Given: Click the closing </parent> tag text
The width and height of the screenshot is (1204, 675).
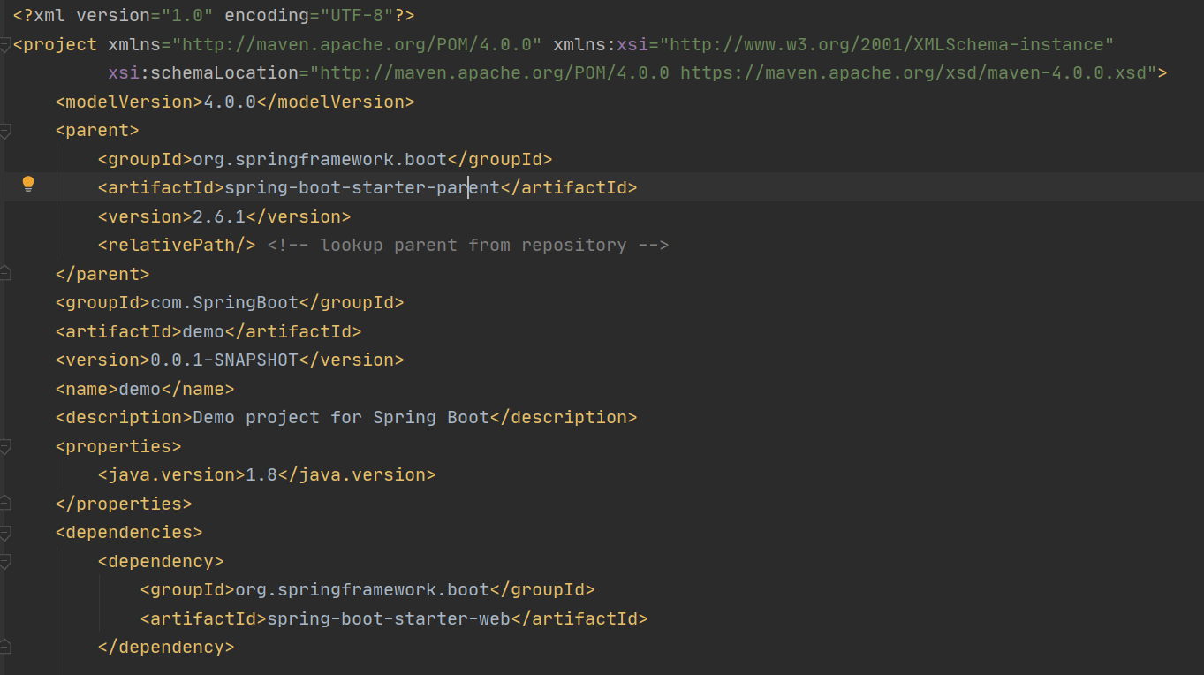Looking at the screenshot, I should (102, 274).
